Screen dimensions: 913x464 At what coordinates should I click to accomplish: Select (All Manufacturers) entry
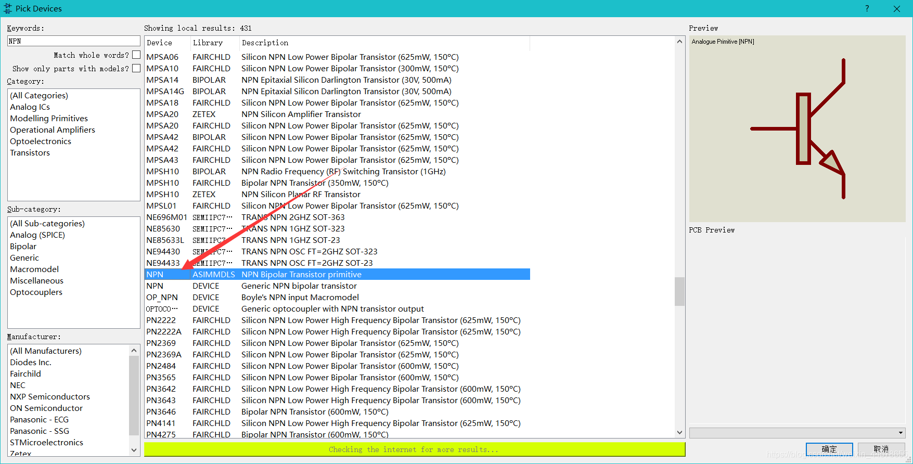[46, 351]
